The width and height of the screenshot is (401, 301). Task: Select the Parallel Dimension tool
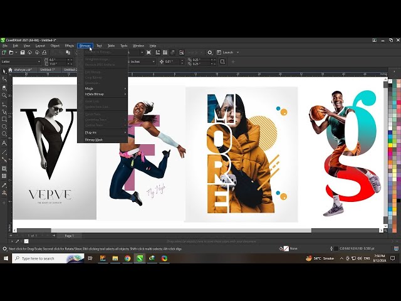coord(4,152)
